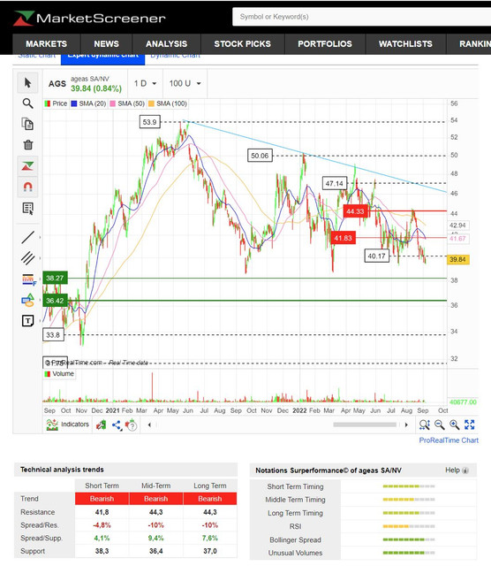
Task: Click the copy objects icon
Action: point(27,124)
